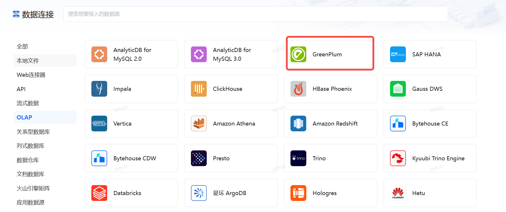This screenshot has height=212, width=506.
Task: Choose the ClickHouse bars icon
Action: point(199,89)
